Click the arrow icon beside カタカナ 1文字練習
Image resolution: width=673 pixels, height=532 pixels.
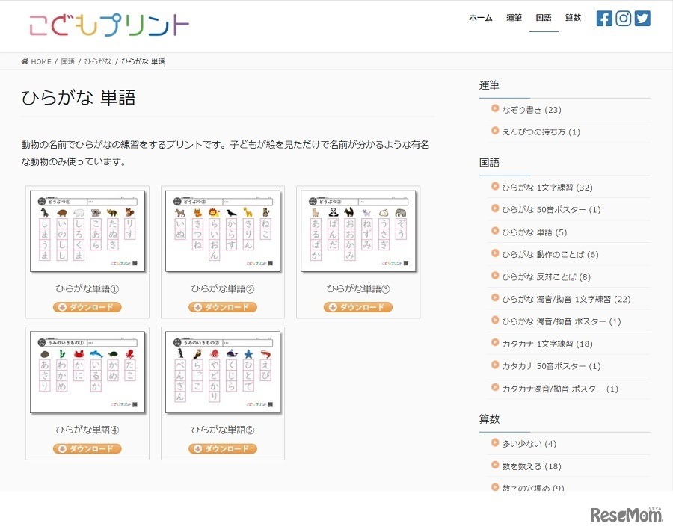494,344
